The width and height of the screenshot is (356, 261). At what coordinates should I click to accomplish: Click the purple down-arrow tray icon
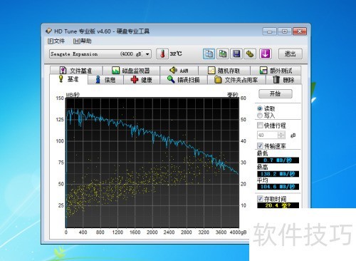click(266, 54)
